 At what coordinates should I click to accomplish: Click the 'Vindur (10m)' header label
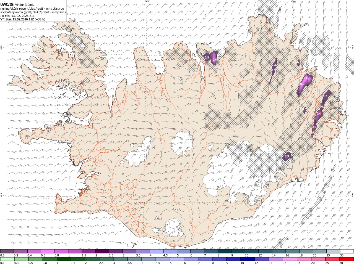tap(24, 5)
